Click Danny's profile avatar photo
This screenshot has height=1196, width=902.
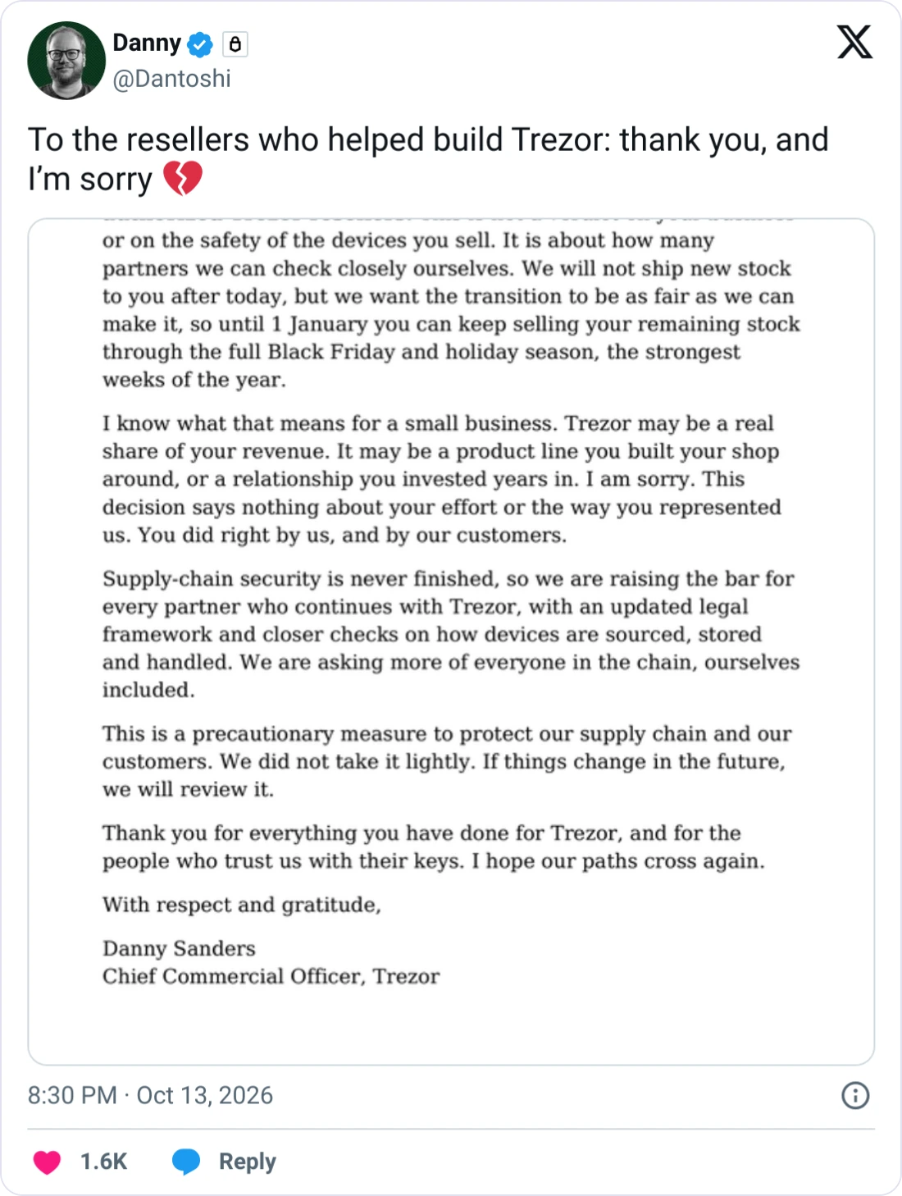[66, 61]
